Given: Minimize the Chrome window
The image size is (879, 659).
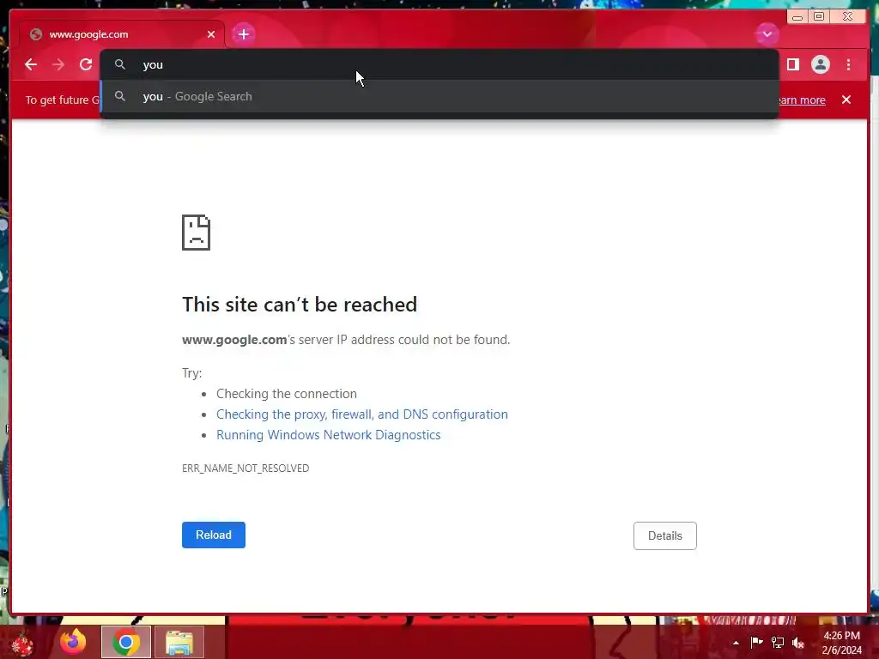Looking at the screenshot, I should (x=797, y=17).
